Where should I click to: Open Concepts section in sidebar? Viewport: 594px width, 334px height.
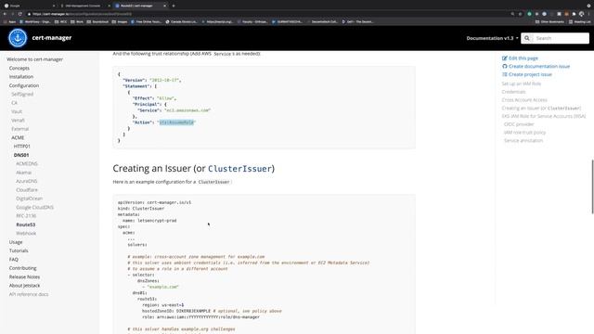coord(19,68)
